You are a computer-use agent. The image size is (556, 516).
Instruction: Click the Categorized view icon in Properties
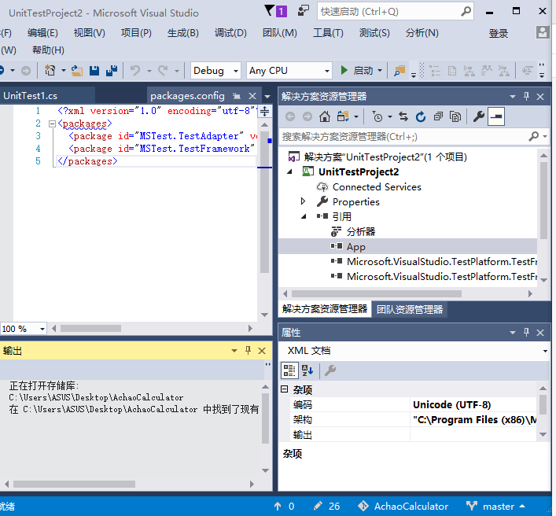[x=289, y=370]
